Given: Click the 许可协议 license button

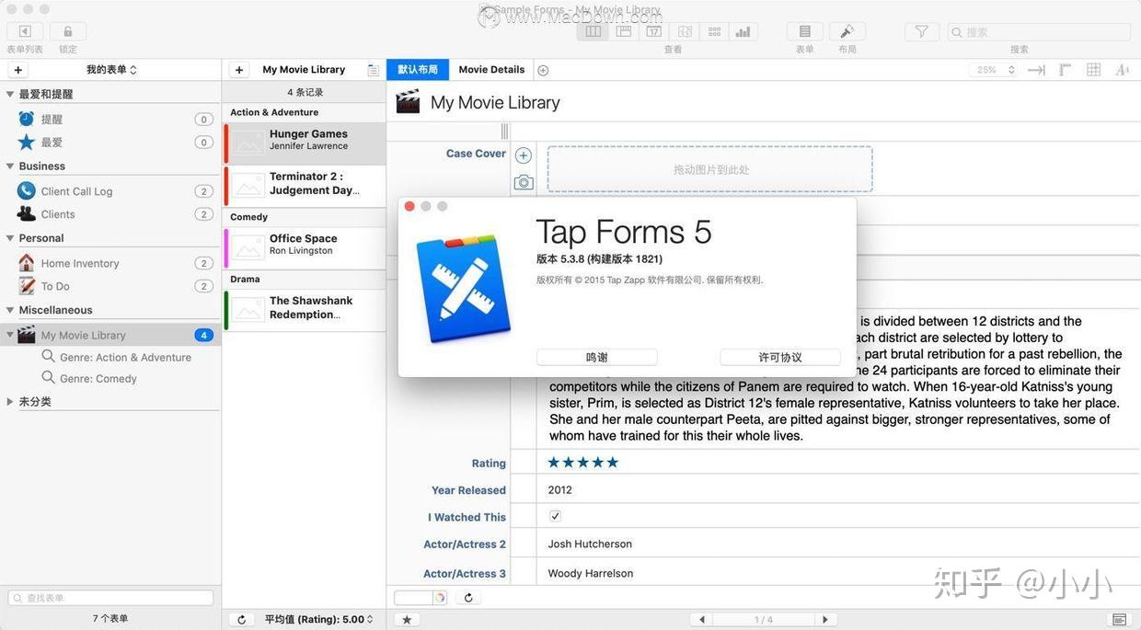Looking at the screenshot, I should pos(782,357).
